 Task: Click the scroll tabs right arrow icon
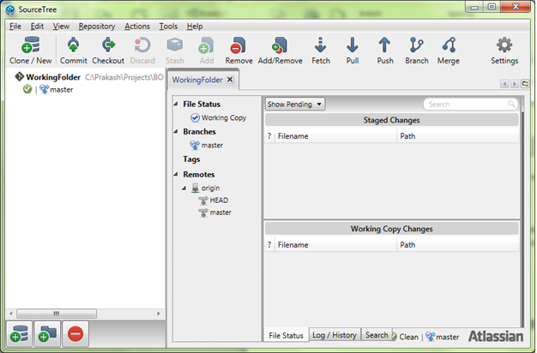pos(515,84)
